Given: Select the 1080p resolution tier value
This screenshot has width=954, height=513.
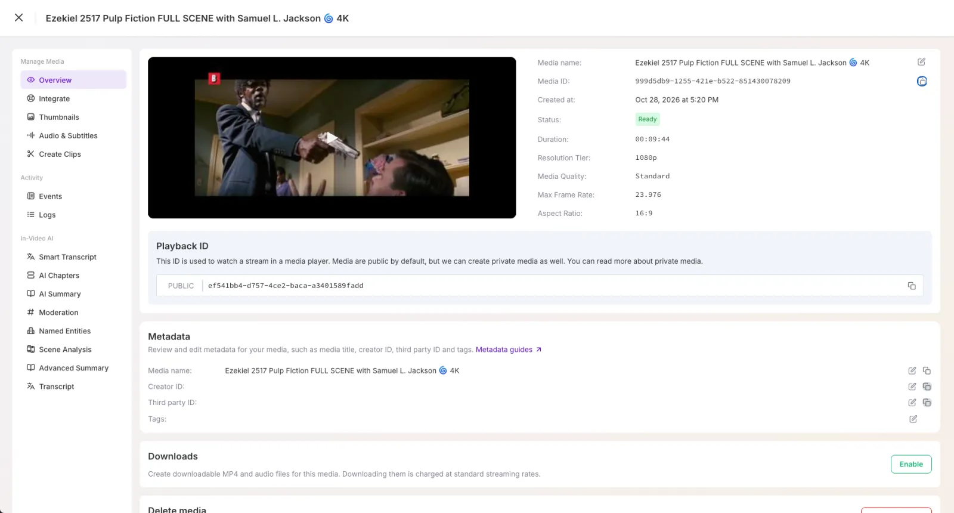Looking at the screenshot, I should [646, 157].
